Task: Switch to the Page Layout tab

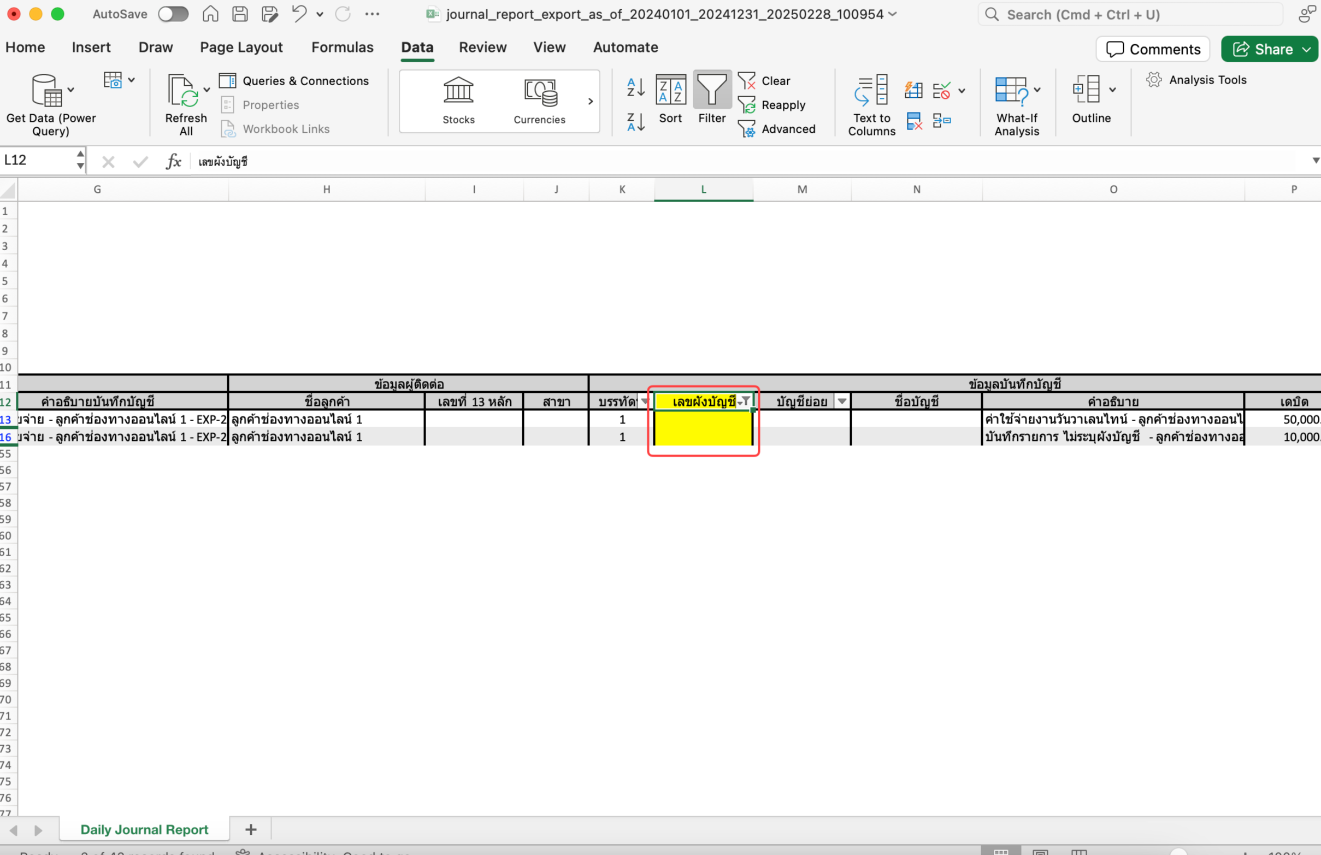Action: point(241,47)
